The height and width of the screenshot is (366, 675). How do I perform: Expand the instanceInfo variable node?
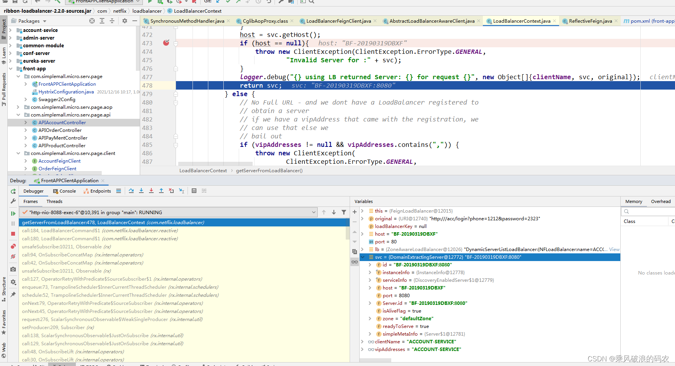[x=370, y=272]
